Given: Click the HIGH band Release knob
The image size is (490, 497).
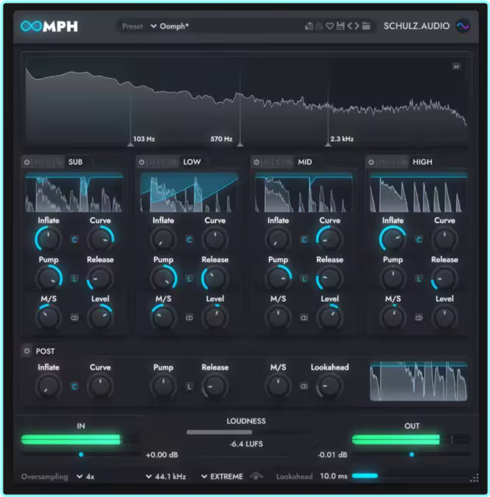Looking at the screenshot, I should point(445,278).
